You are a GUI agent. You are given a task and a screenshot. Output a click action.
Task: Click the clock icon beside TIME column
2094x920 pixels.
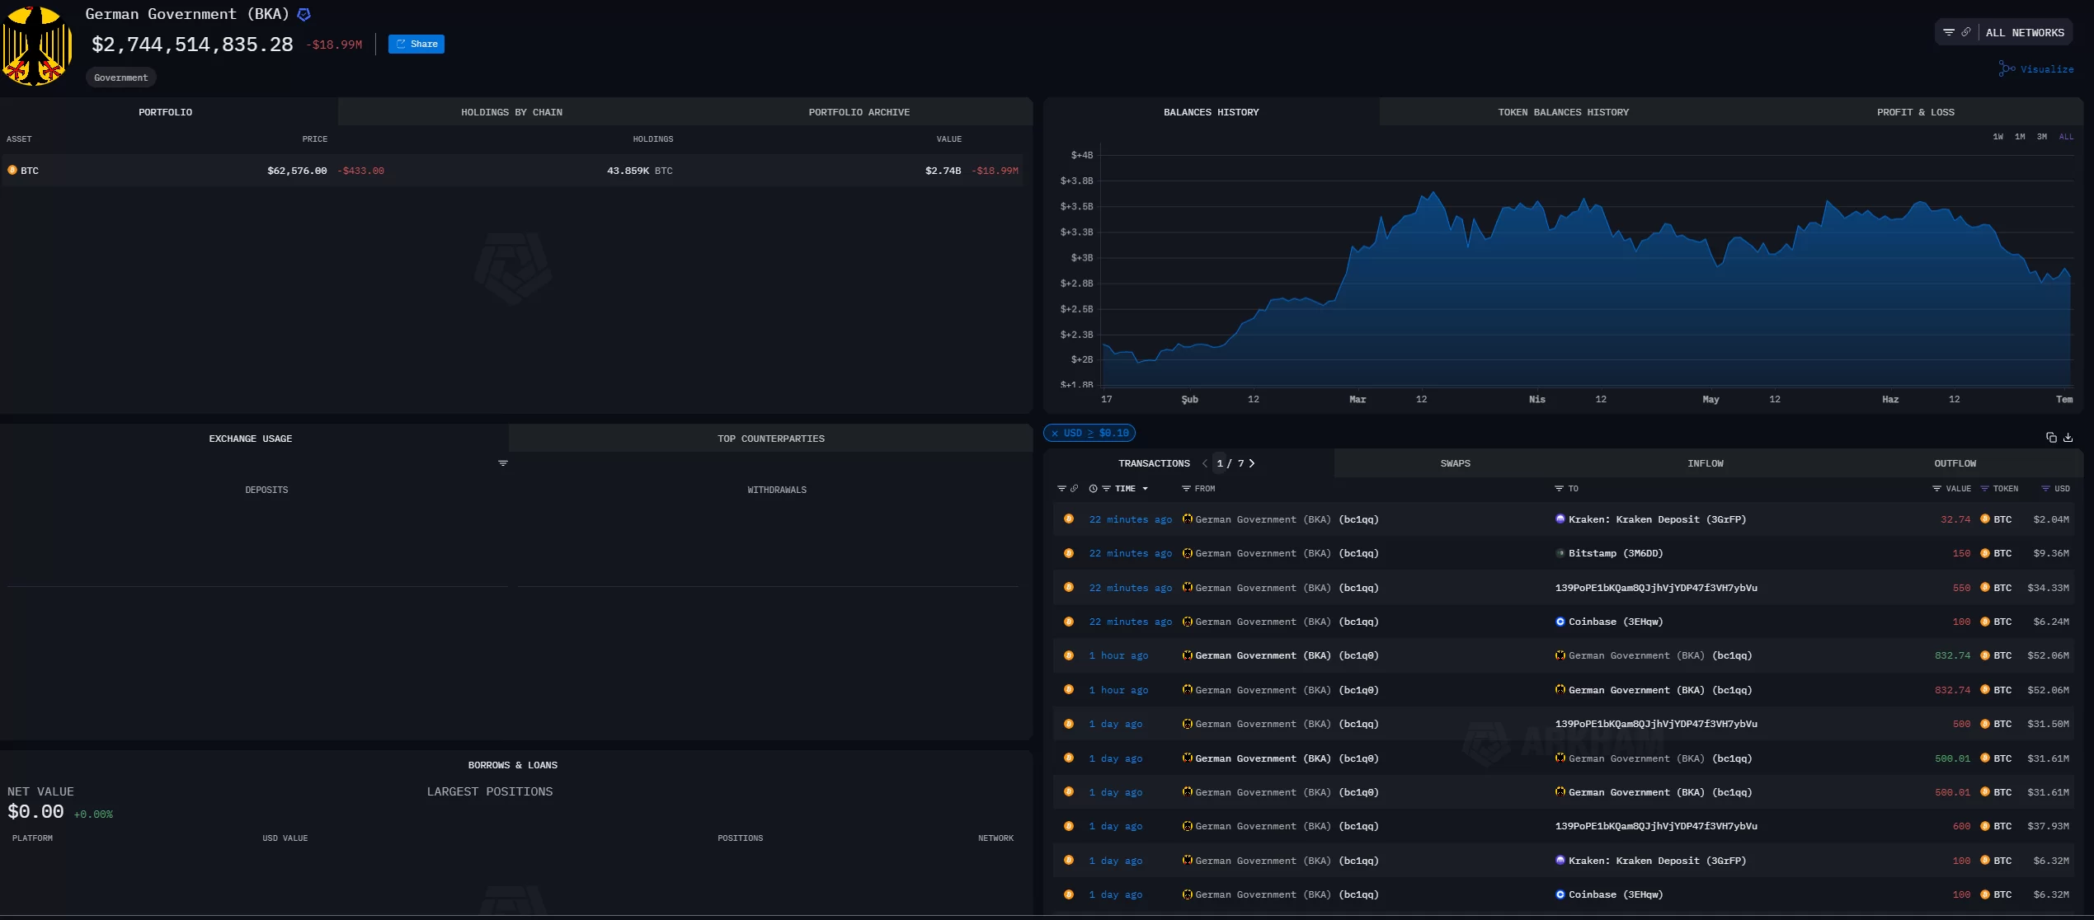click(x=1093, y=489)
